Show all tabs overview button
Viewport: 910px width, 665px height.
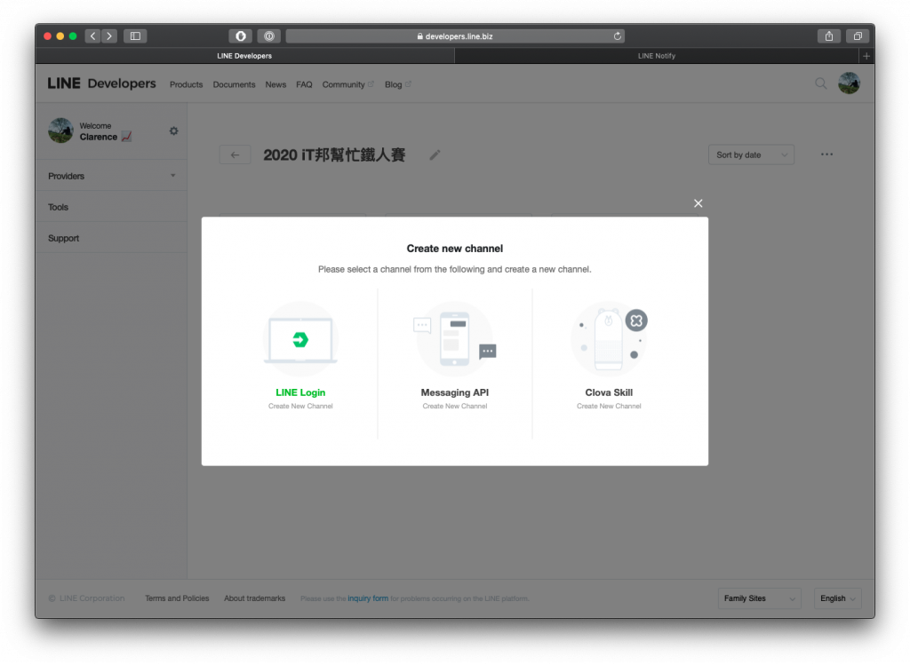858,36
